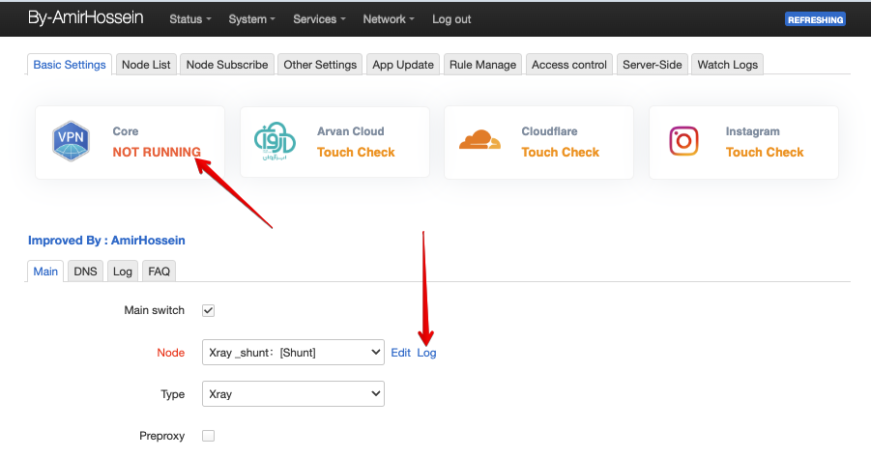This screenshot has width=871, height=458.
Task: Open the Log link beside Node
Action: click(426, 353)
